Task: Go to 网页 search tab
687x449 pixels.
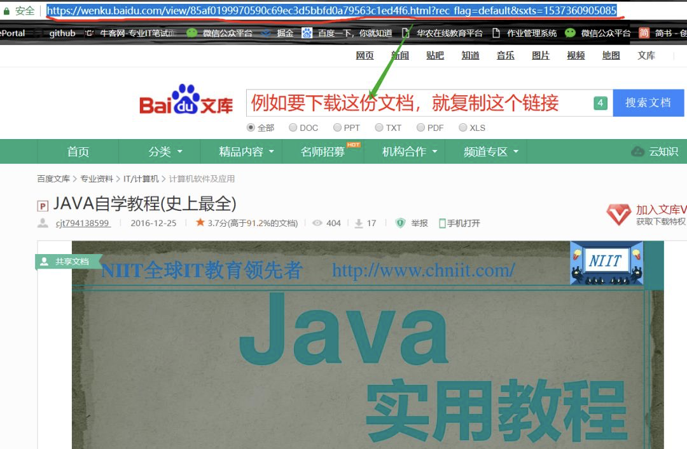Action: tap(364, 56)
